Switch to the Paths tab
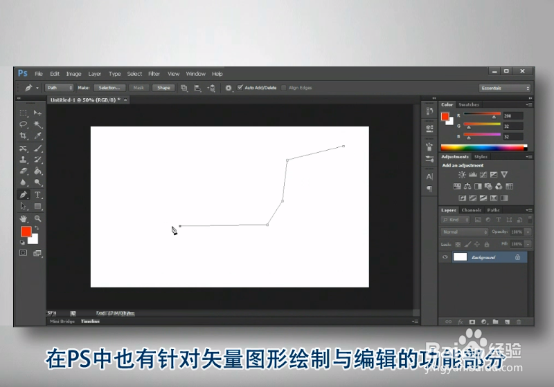554x387 pixels. point(493,210)
